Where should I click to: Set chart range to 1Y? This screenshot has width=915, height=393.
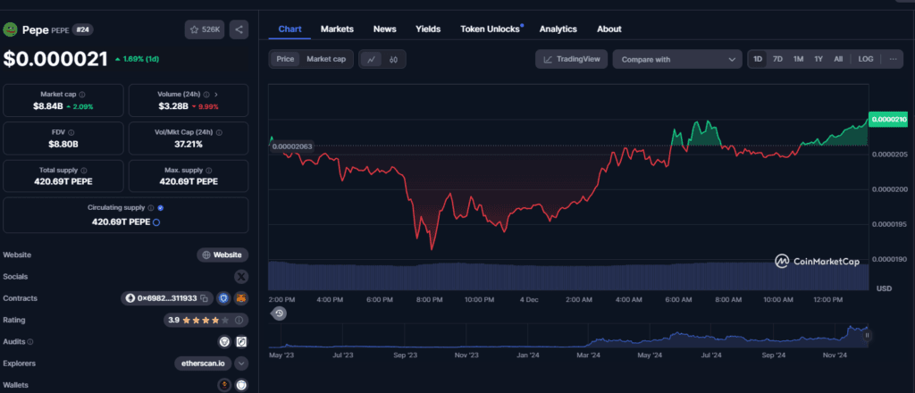pyautogui.click(x=818, y=59)
